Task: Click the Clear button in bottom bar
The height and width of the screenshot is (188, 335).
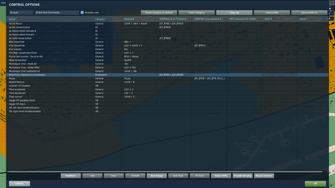Action: 114,176
